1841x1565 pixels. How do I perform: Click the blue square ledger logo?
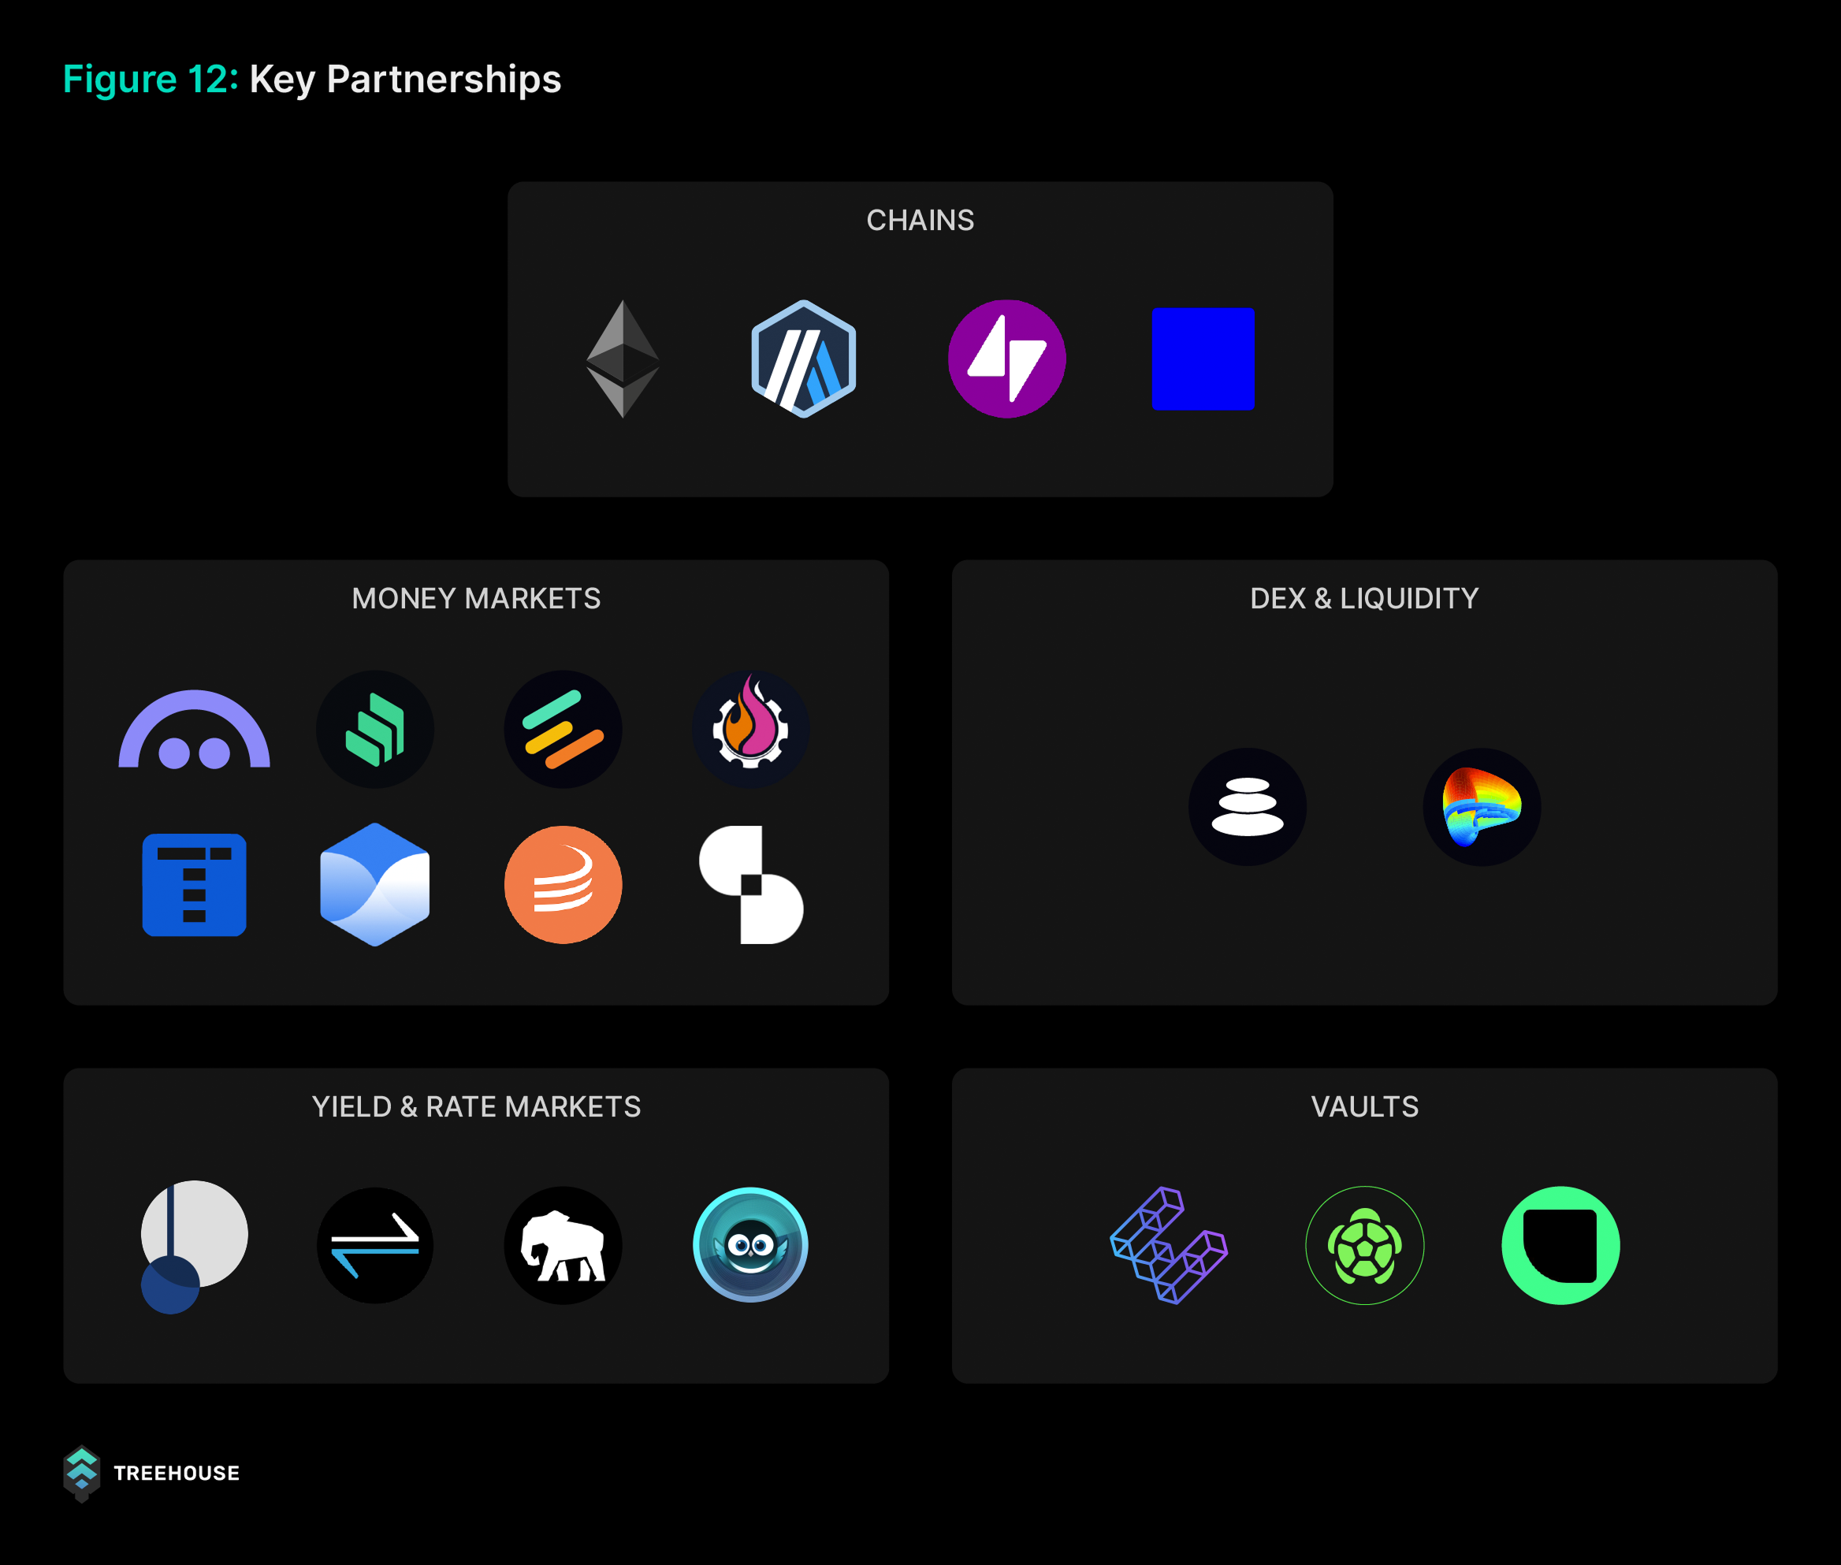pyautogui.click(x=193, y=884)
